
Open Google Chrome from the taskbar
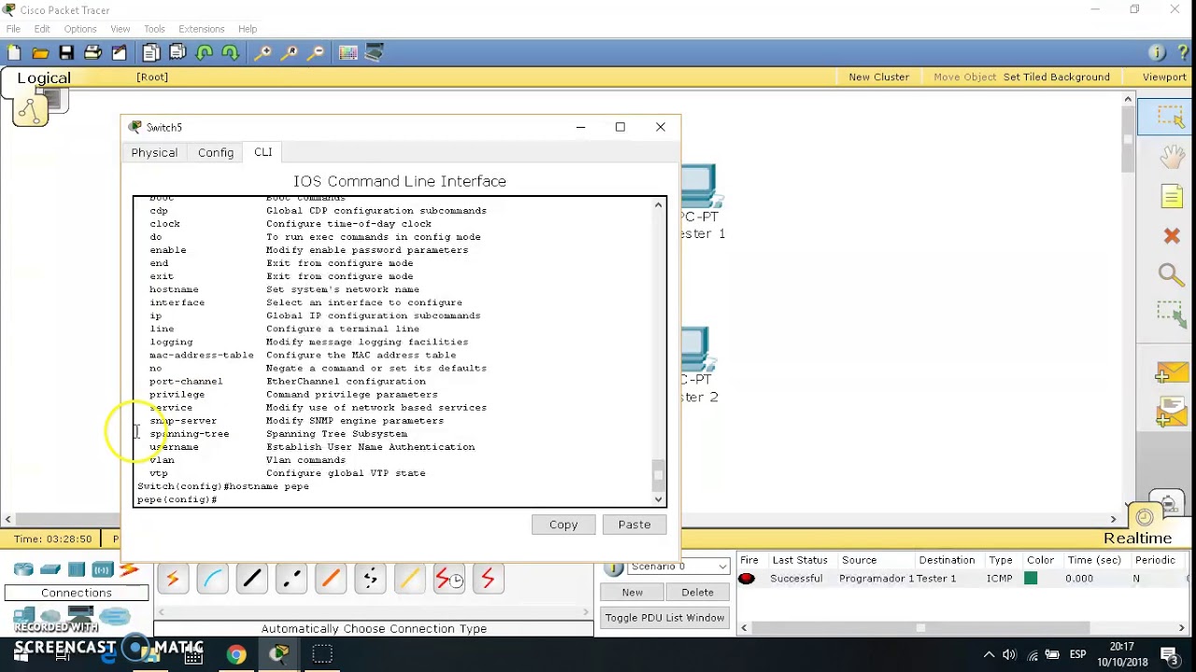coord(236,654)
